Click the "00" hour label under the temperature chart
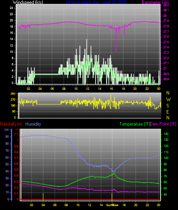The height and width of the screenshot is (210, 178). [159, 205]
